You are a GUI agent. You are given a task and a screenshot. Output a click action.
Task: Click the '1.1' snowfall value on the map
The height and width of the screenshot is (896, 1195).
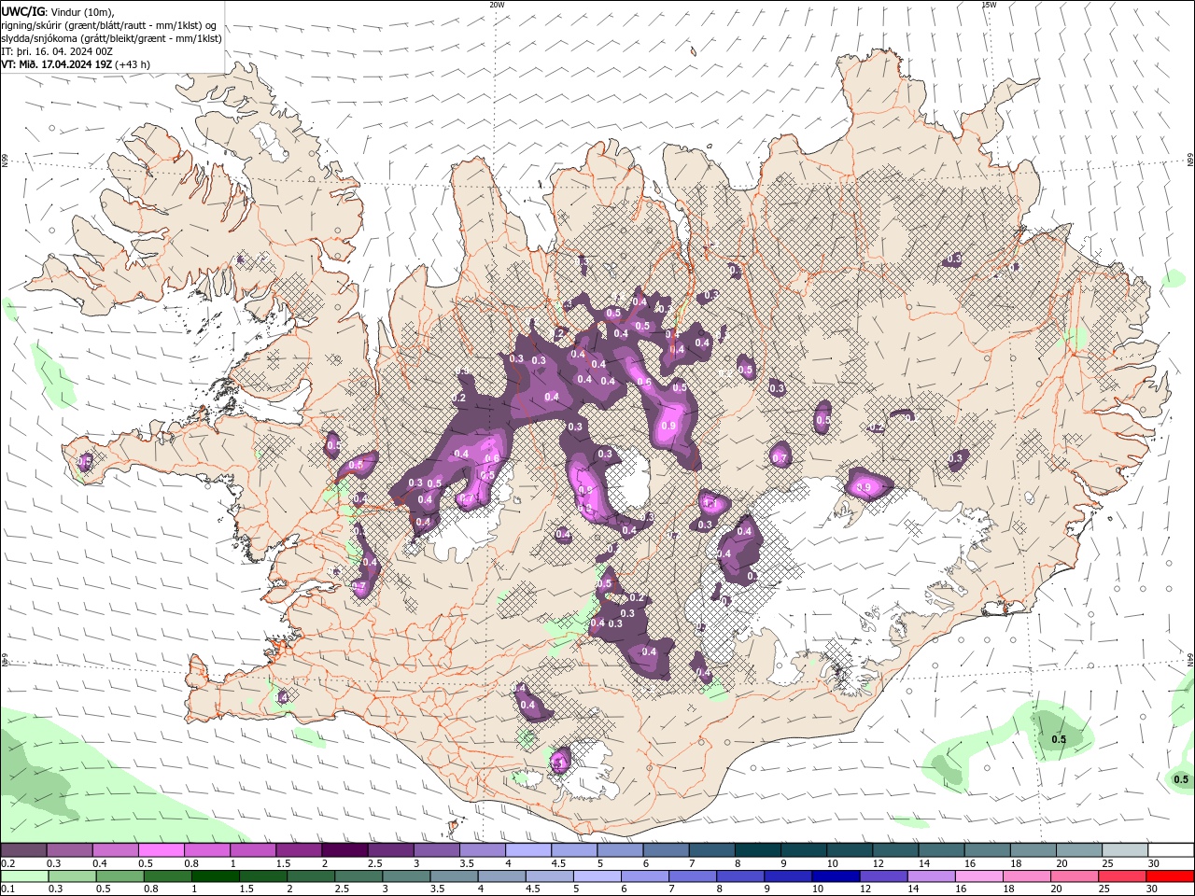point(709,503)
